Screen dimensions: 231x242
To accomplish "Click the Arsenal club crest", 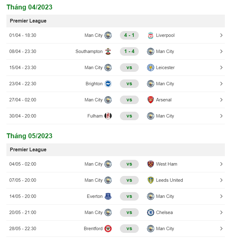I will 150,100.
